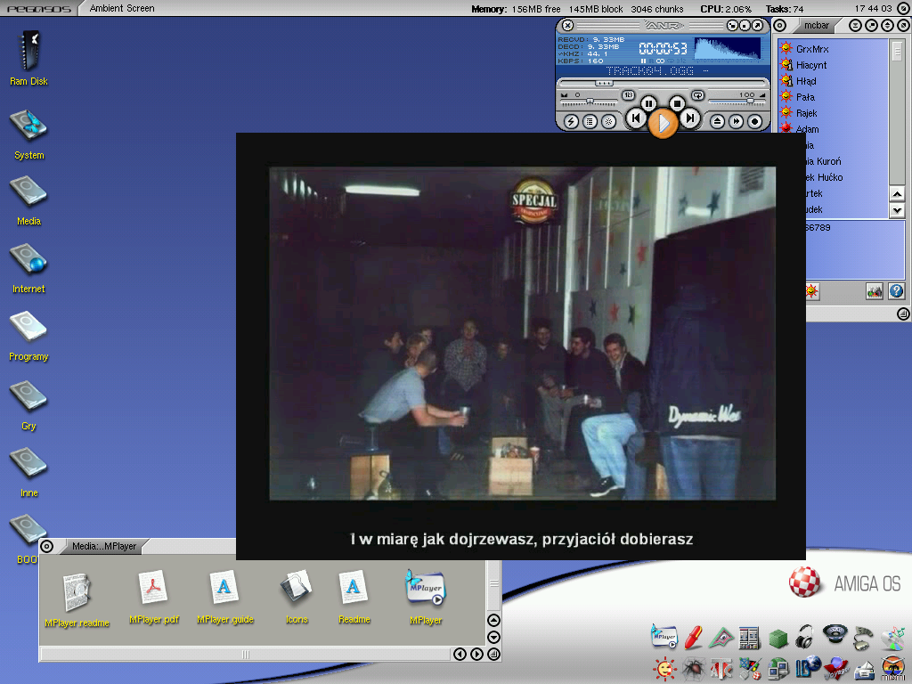Click the Ambient Screen title tab
This screenshot has height=684, width=912.
click(x=121, y=8)
